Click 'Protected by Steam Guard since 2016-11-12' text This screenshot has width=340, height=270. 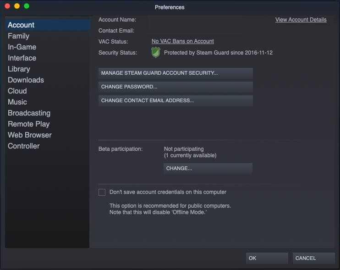[x=218, y=53]
